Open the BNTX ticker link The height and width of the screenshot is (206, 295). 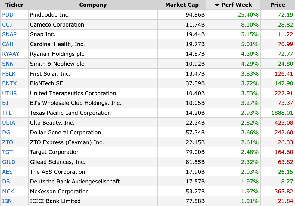click(9, 83)
